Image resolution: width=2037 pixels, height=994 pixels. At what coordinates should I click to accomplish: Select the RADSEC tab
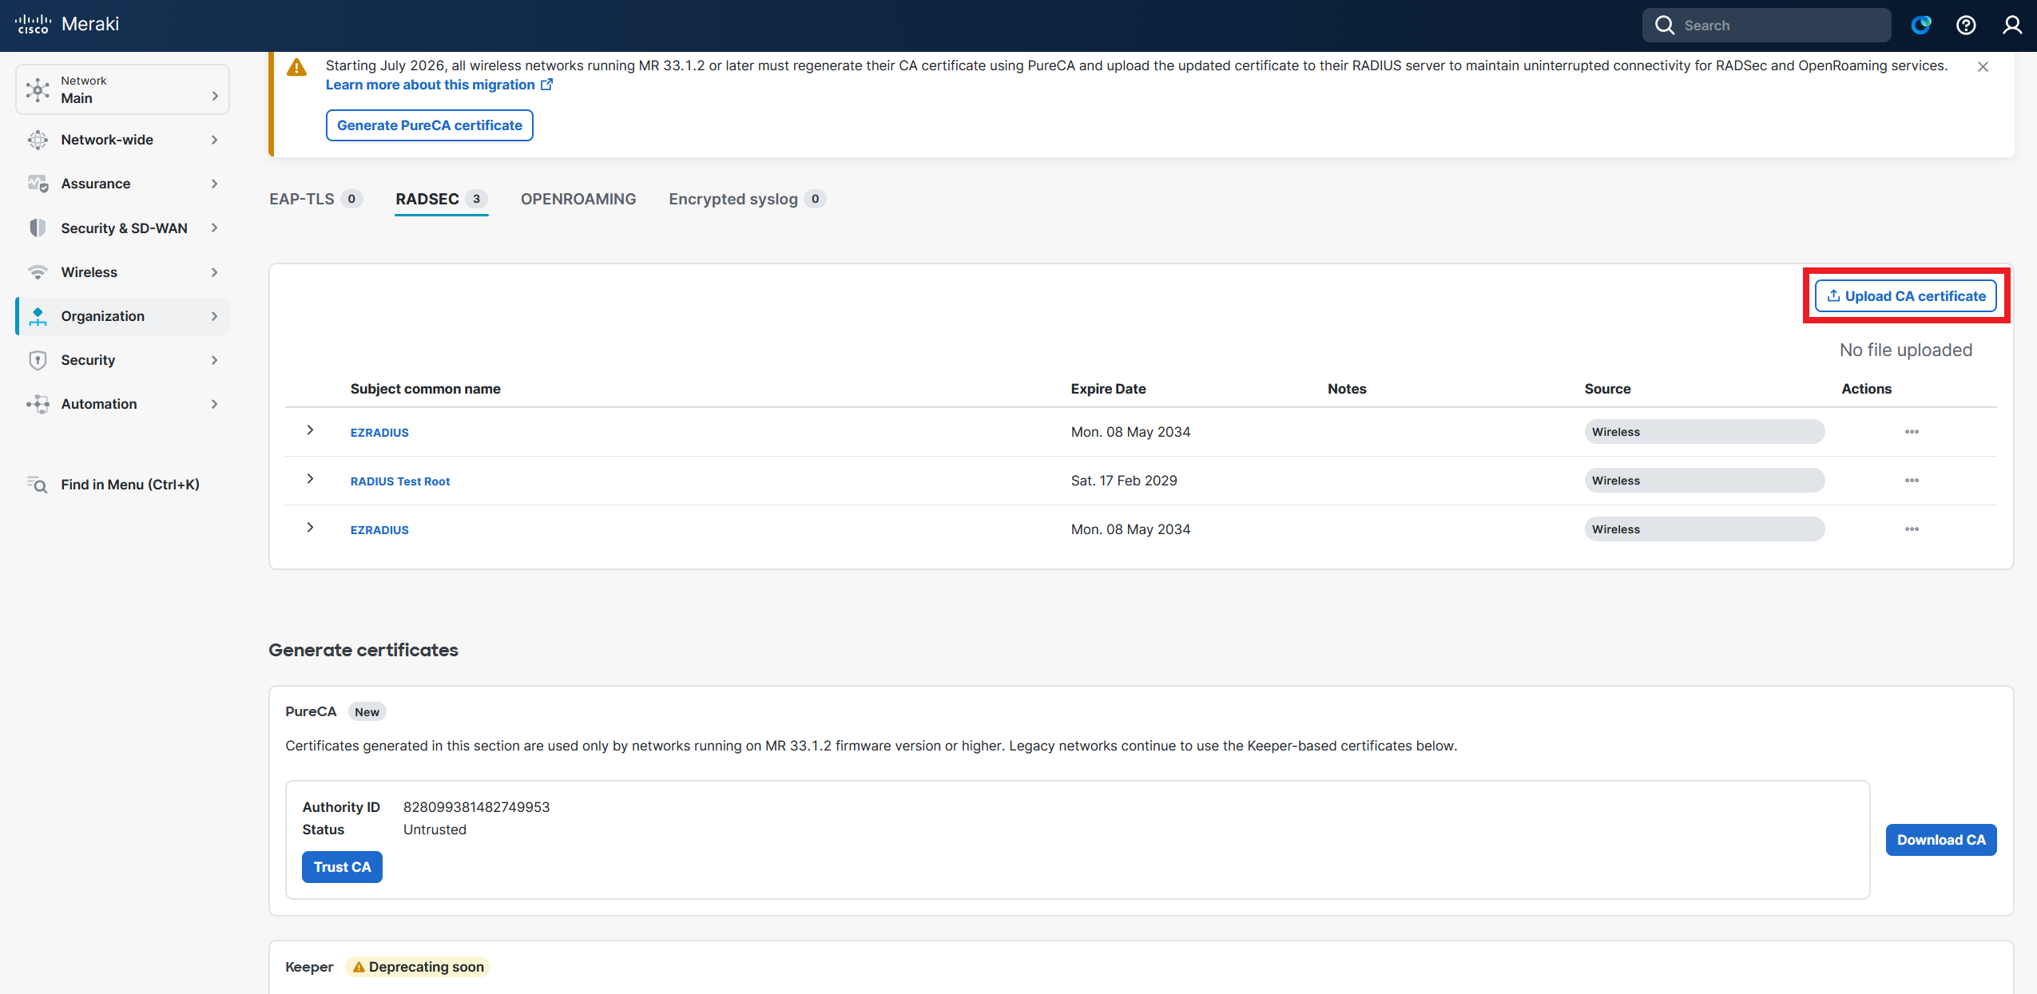point(441,199)
